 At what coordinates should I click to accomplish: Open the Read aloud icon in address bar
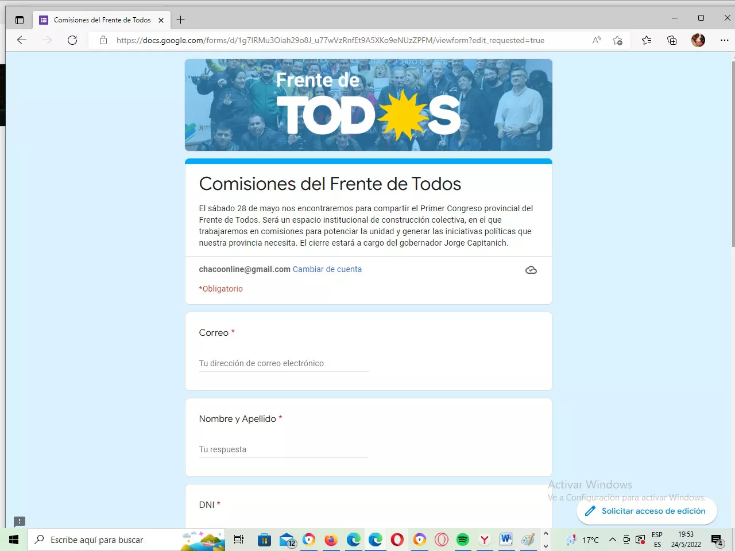pos(597,40)
